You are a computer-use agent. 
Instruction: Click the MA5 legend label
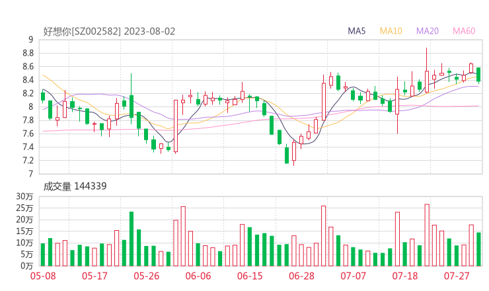356,31
